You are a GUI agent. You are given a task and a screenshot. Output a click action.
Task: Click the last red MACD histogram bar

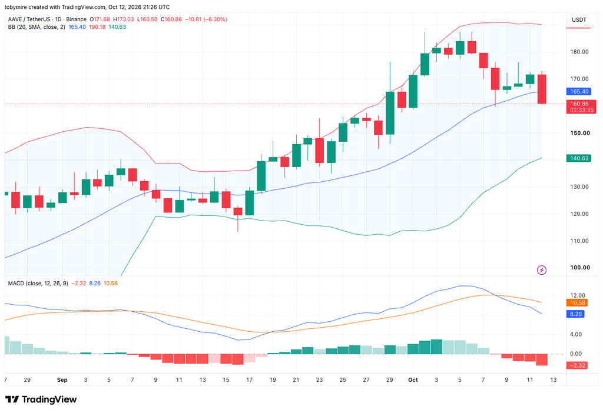point(542,359)
